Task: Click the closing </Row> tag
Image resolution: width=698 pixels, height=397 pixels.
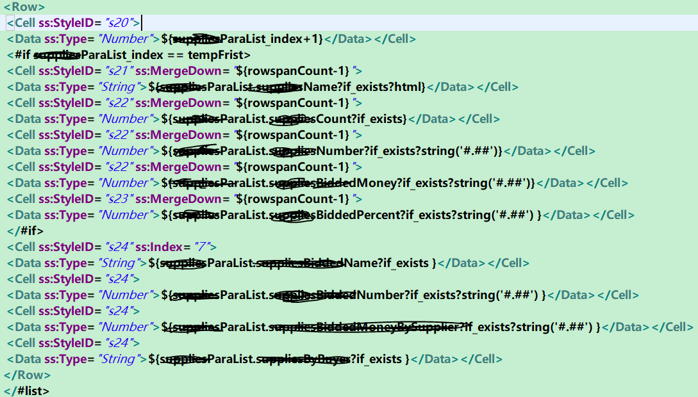Action: (27, 375)
